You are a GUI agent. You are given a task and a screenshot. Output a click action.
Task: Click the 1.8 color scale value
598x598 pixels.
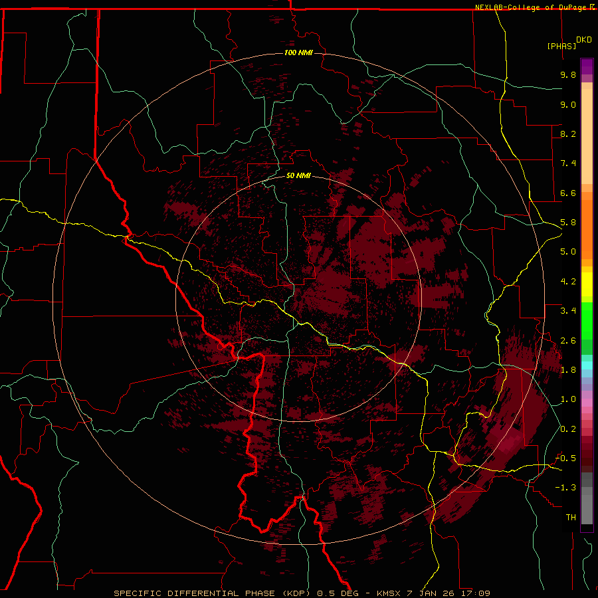(568, 370)
